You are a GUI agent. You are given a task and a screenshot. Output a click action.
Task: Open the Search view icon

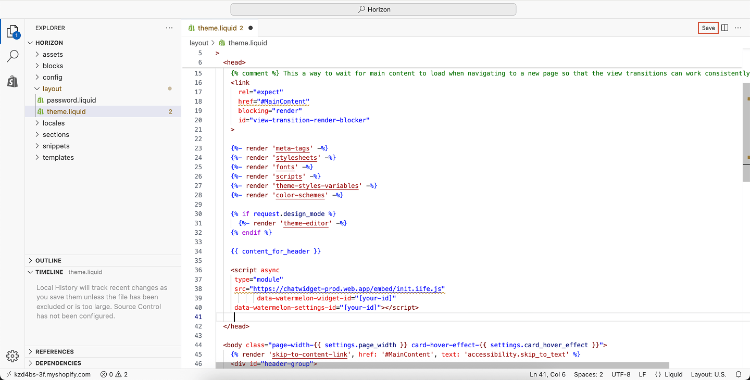pyautogui.click(x=12, y=56)
